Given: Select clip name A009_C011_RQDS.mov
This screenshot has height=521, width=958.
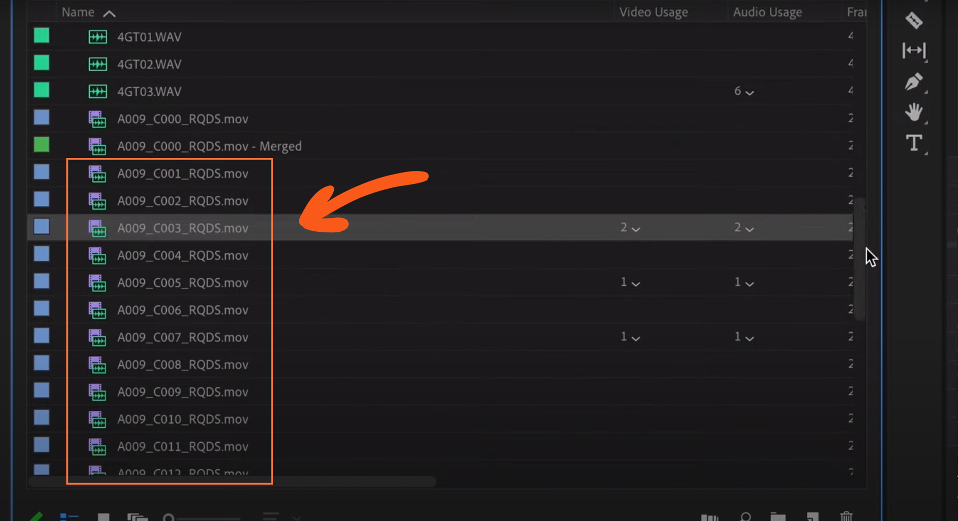Looking at the screenshot, I should [x=183, y=447].
